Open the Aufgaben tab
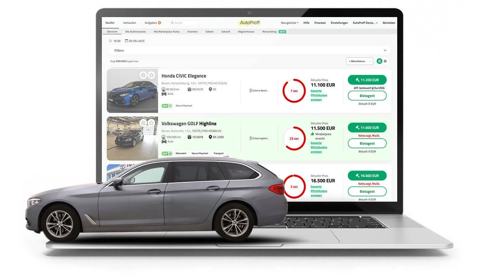The image size is (479, 278). [151, 23]
